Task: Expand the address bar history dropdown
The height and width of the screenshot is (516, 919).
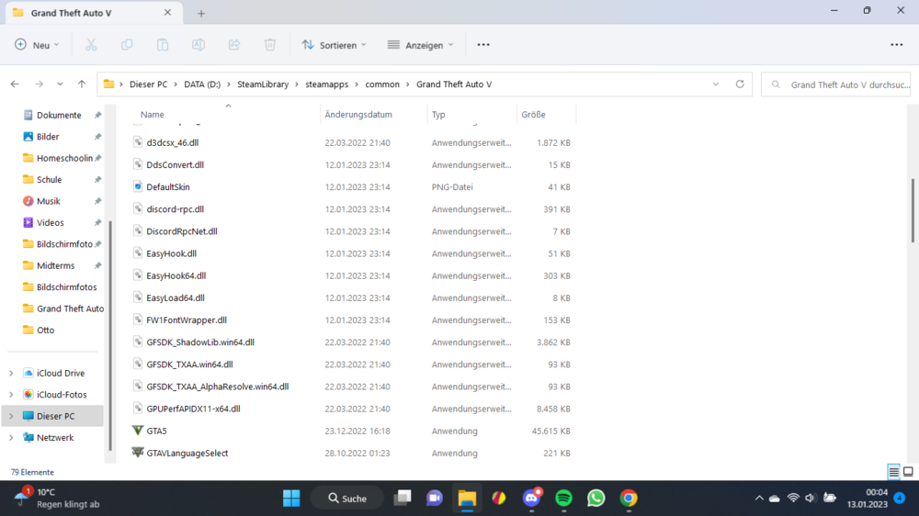Action: 716,84
